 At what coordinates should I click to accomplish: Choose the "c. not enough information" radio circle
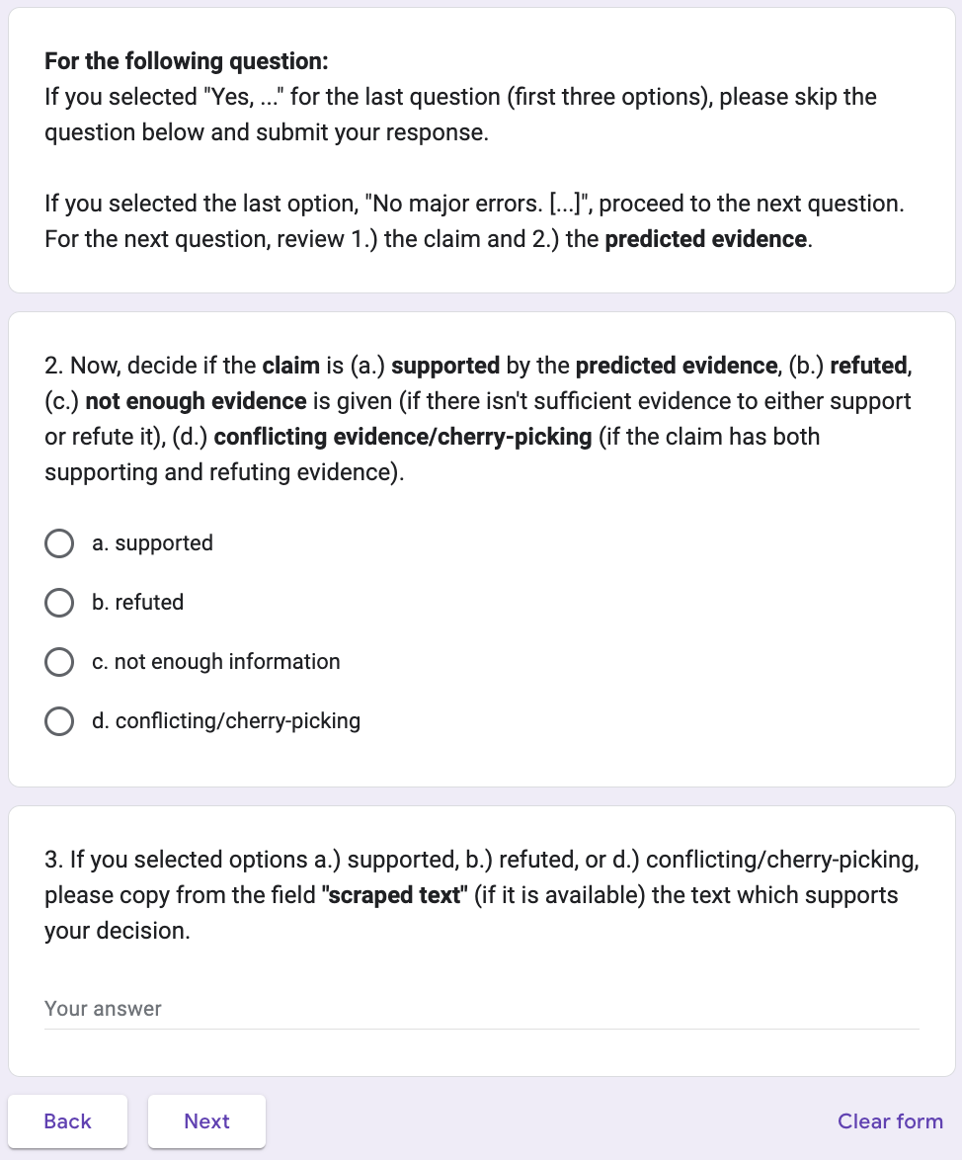click(59, 662)
